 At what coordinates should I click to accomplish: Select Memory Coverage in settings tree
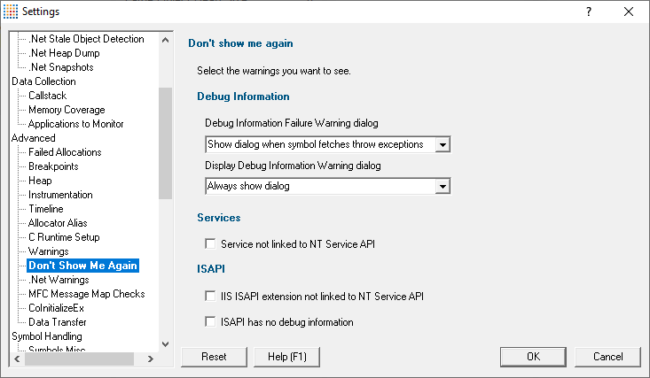67,110
